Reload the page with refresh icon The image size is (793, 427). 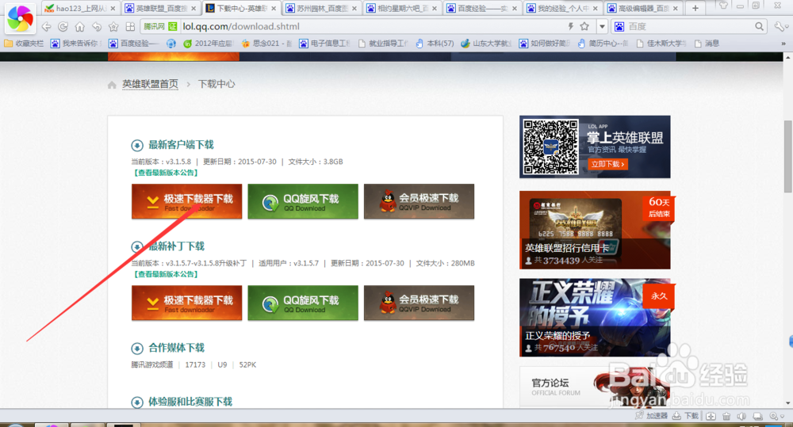(63, 26)
